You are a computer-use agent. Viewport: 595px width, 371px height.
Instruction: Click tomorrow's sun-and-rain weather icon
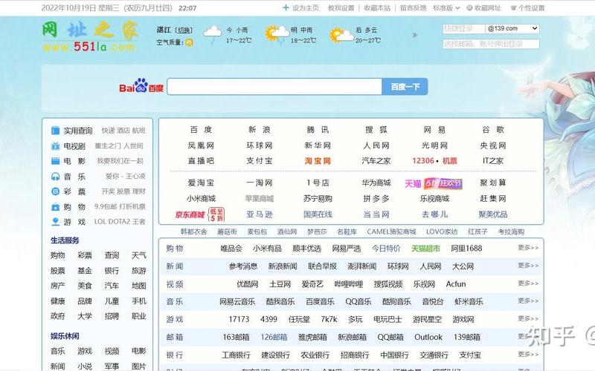pyautogui.click(x=277, y=34)
